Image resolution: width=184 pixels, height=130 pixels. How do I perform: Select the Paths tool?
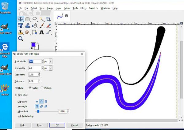[35, 32]
